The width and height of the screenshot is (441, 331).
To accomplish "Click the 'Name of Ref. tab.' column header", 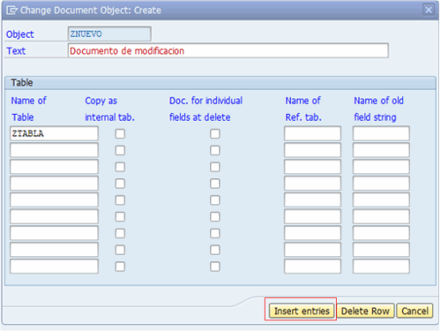I will tap(303, 109).
